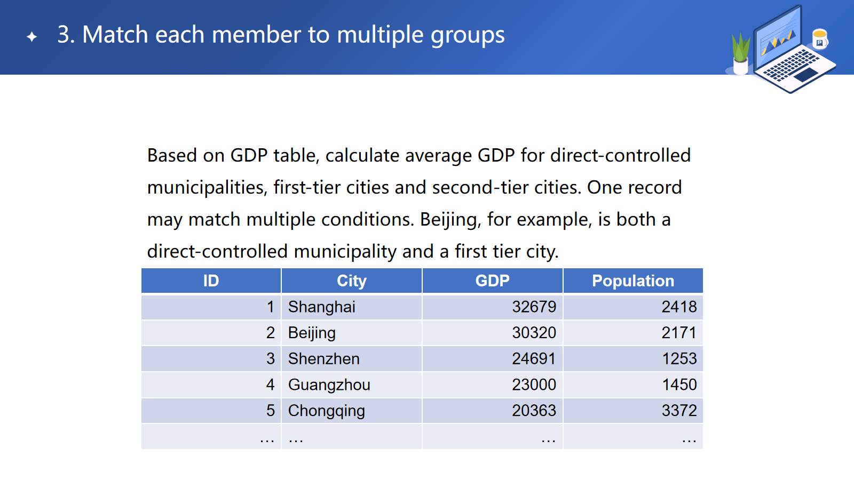Click Beijing's population value 2171
Image resolution: width=854 pixels, height=480 pixels.
tap(679, 333)
